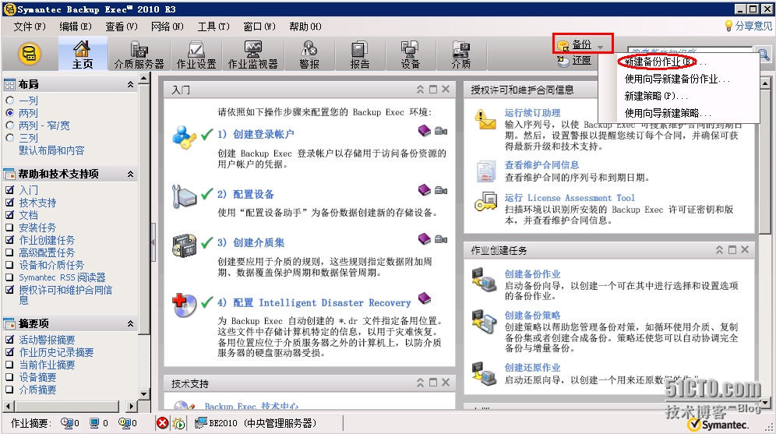
Task: Click the 查看维护合同信息 document icon
Action: tap(486, 171)
